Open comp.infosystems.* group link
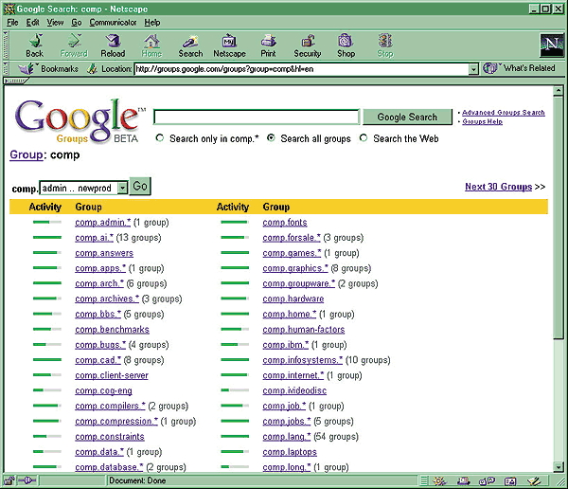 303,360
